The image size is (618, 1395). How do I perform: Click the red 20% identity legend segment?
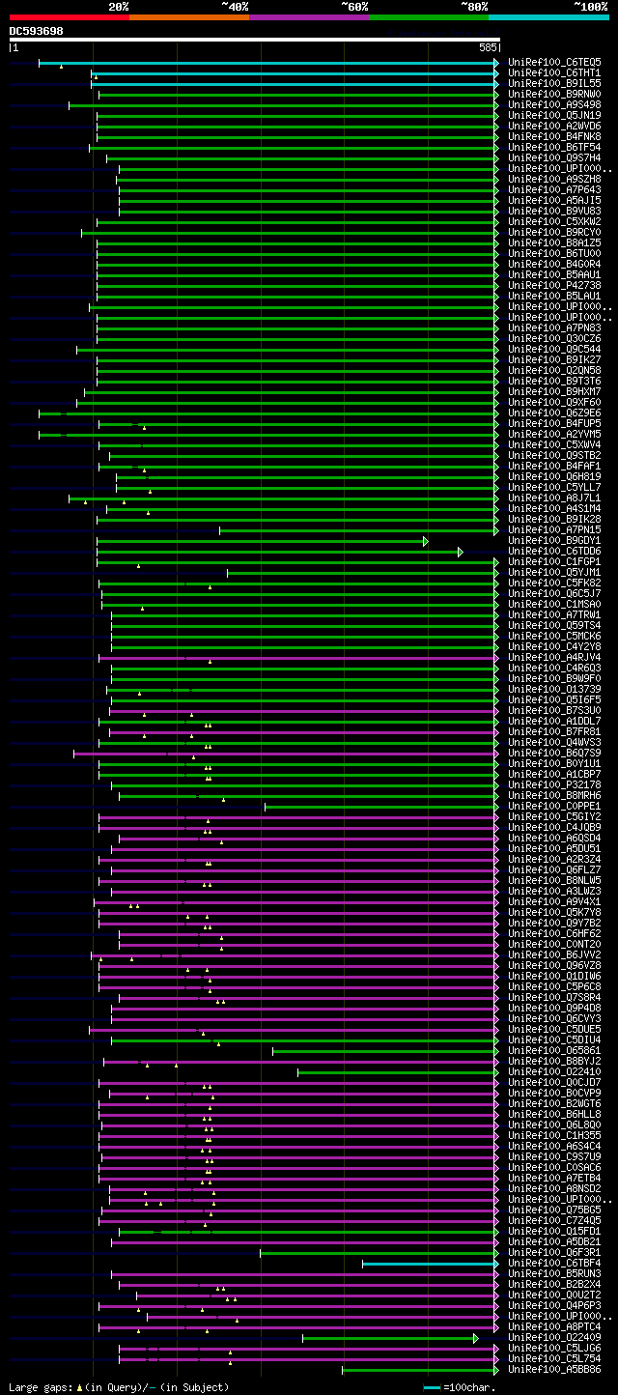[x=70, y=17]
